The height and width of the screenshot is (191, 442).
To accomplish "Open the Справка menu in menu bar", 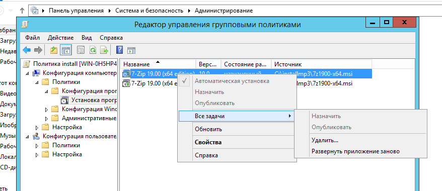I will tap(111, 38).
